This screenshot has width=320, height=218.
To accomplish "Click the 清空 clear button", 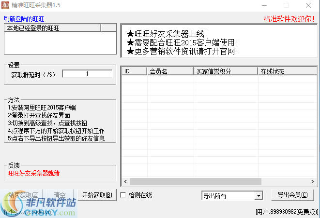I will point(60,195).
